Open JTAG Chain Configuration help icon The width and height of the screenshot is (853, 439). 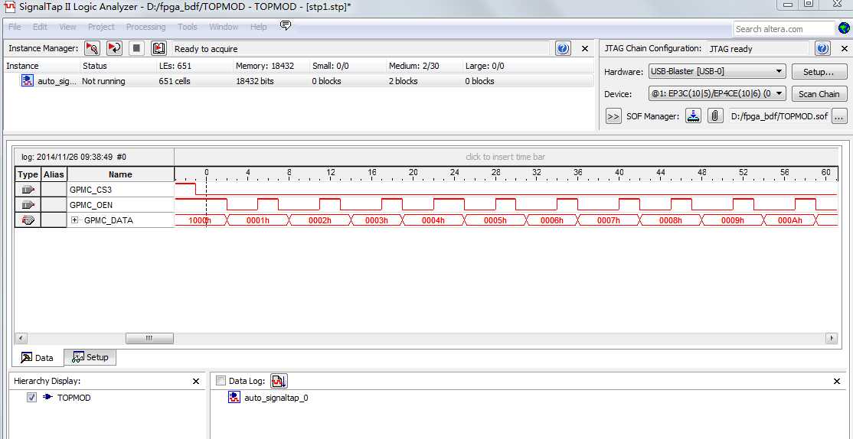click(x=822, y=48)
